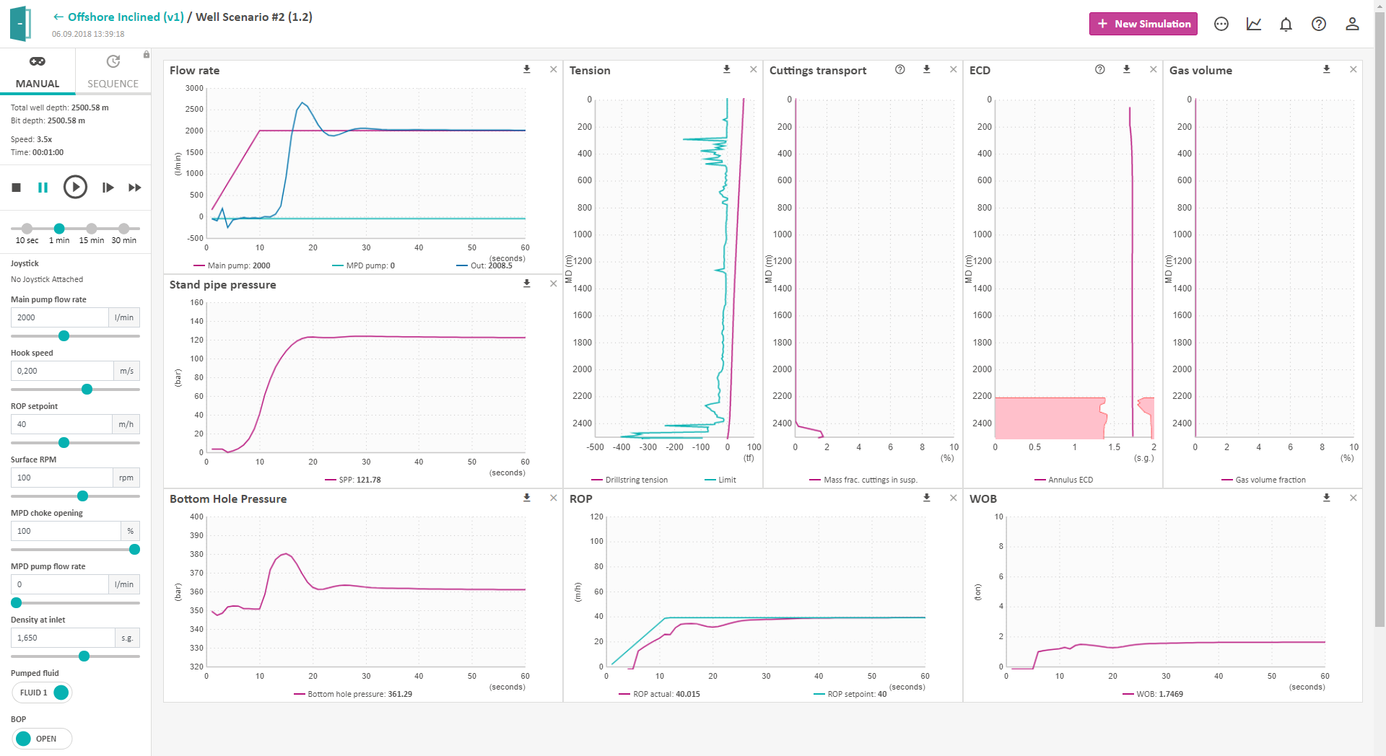Image resolution: width=1386 pixels, height=756 pixels.
Task: Switch to the SEQUENCE tab
Action: tap(113, 71)
